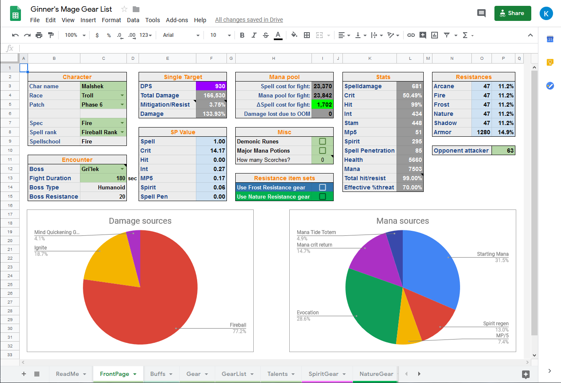
Task: Open the Insert menu
Action: (x=88, y=20)
